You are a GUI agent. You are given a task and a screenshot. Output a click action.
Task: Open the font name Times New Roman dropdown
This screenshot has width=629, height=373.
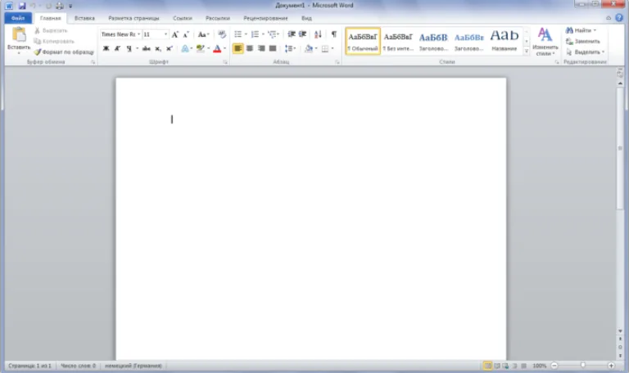pyautogui.click(x=138, y=34)
